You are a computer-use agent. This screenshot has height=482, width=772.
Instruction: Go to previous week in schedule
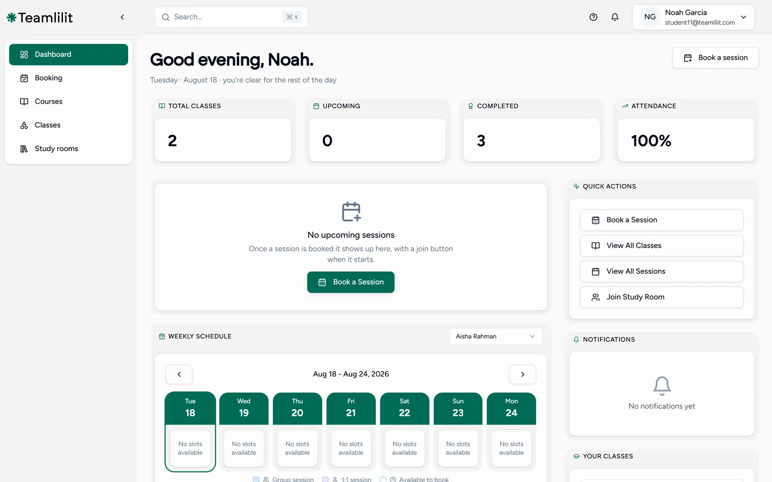[179, 374]
